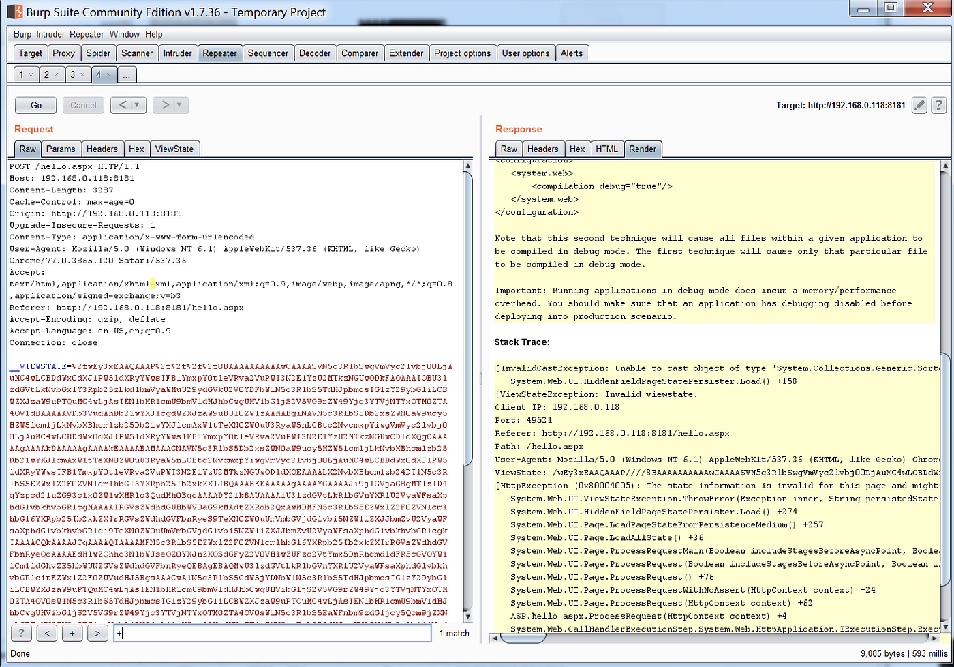The height and width of the screenshot is (667, 954).
Task: Switch to the Proxy tool tab
Action: pyautogui.click(x=63, y=53)
